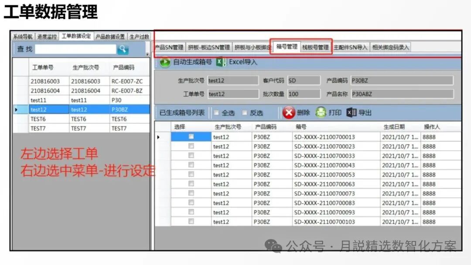Click the magnifier search icon
The image size is (471, 265).
tap(123, 49)
